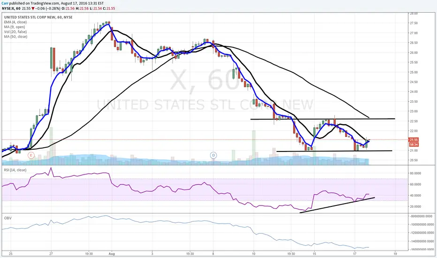The height and width of the screenshot is (258, 437).
Task: Click the '19' date label on time axis
Action: point(395,254)
